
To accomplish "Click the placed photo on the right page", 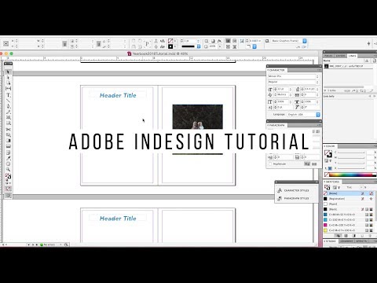I will click(198, 116).
